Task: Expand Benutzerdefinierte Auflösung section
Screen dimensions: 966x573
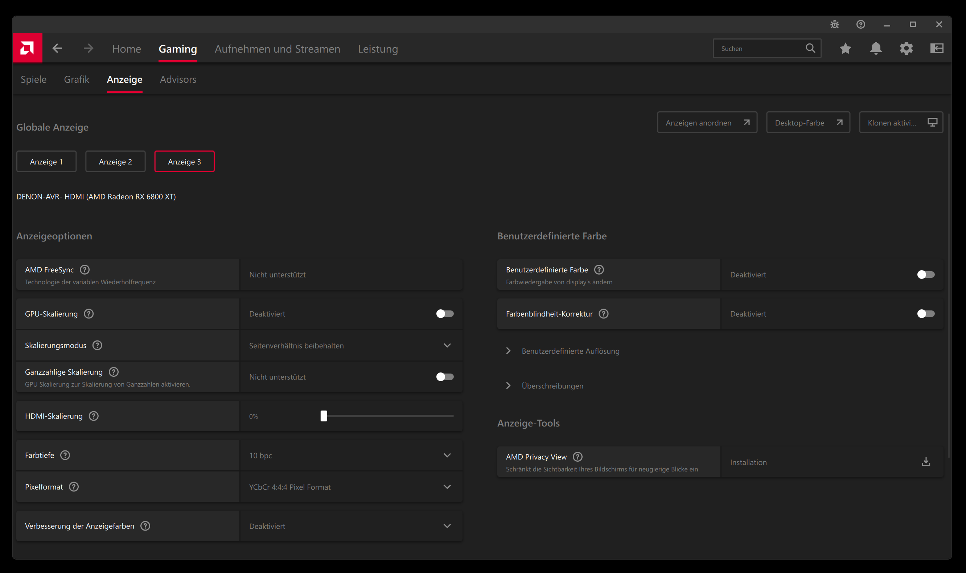Action: coord(570,351)
